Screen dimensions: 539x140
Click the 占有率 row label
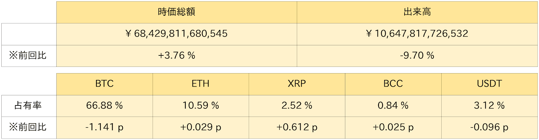click(28, 105)
